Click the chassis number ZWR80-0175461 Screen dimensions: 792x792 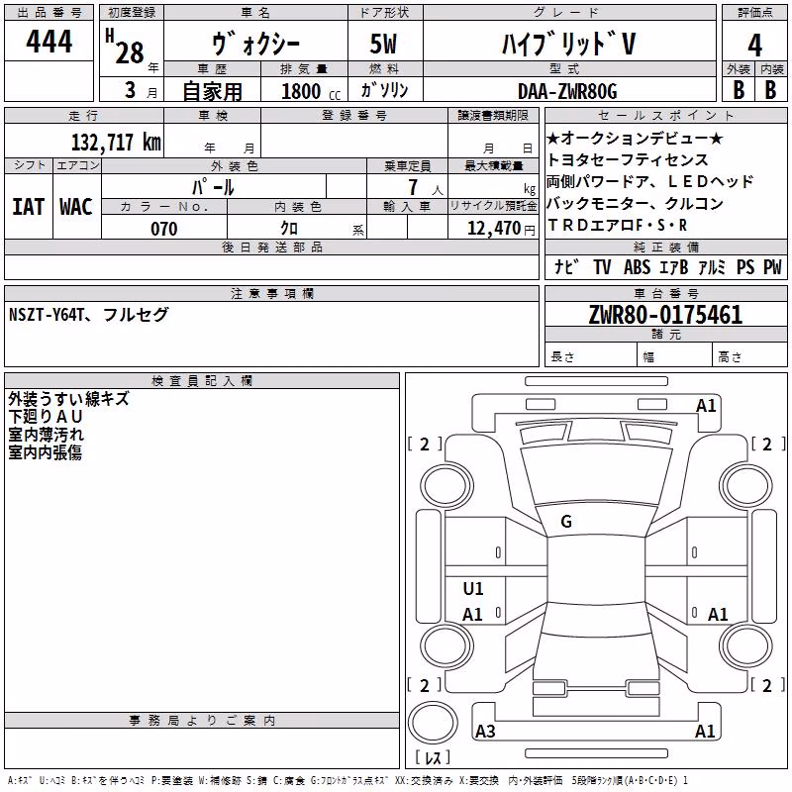[665, 315]
